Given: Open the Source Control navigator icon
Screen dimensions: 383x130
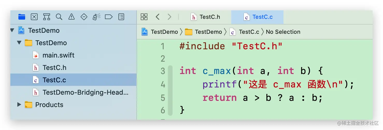Looking at the screenshot, I should 34,17.
